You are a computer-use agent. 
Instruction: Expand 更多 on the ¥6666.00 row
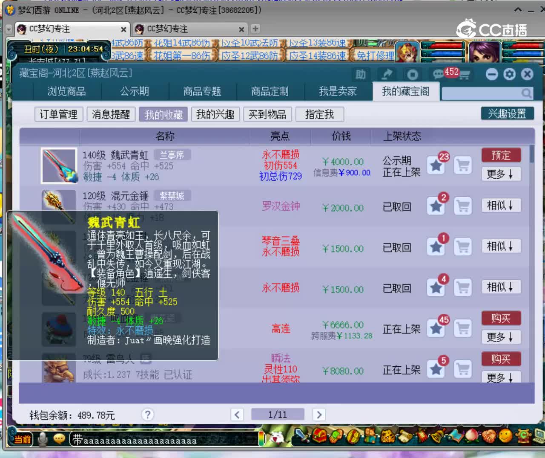pos(501,337)
